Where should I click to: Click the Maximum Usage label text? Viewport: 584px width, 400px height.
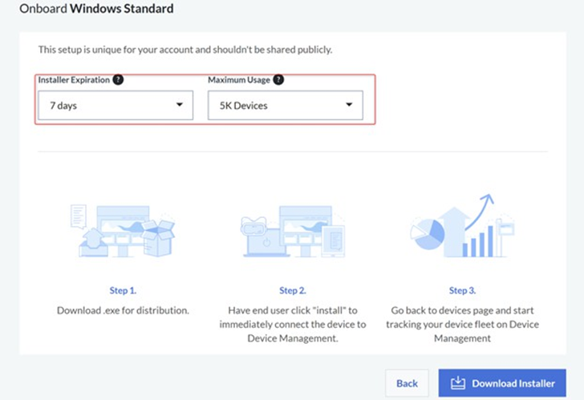238,80
